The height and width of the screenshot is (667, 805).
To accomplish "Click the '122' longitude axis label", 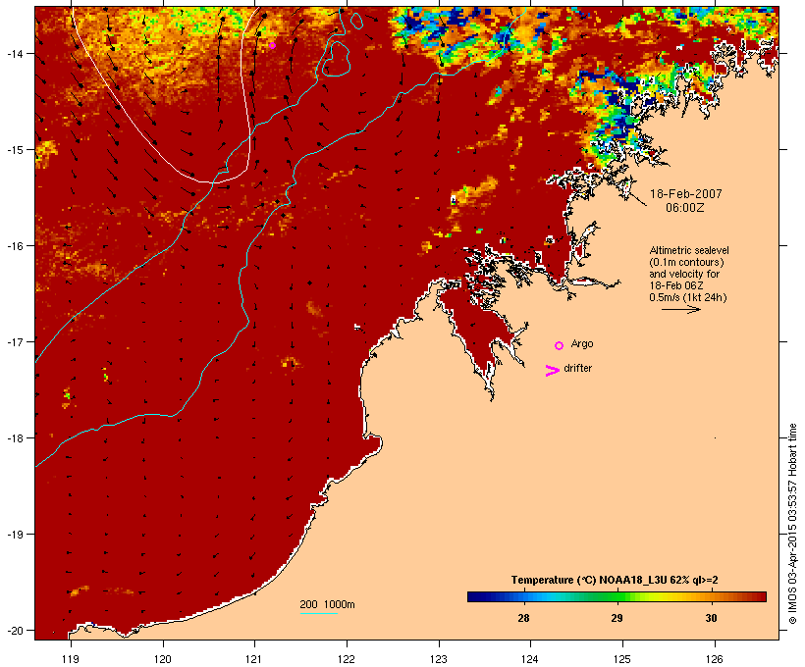I will (x=347, y=659).
